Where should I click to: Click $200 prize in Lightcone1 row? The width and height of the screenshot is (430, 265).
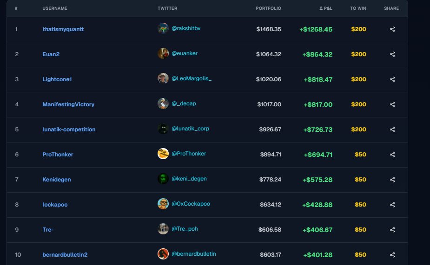359,79
